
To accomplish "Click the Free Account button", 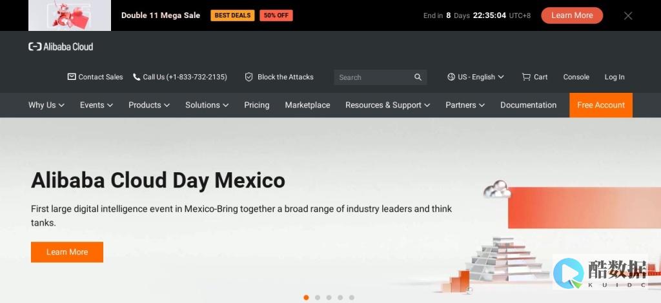I will click(x=601, y=105).
